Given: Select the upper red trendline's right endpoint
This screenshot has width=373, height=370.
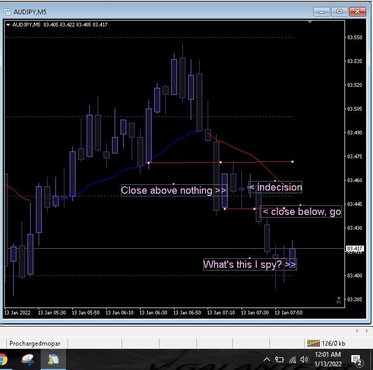Looking at the screenshot, I should 292,162.
